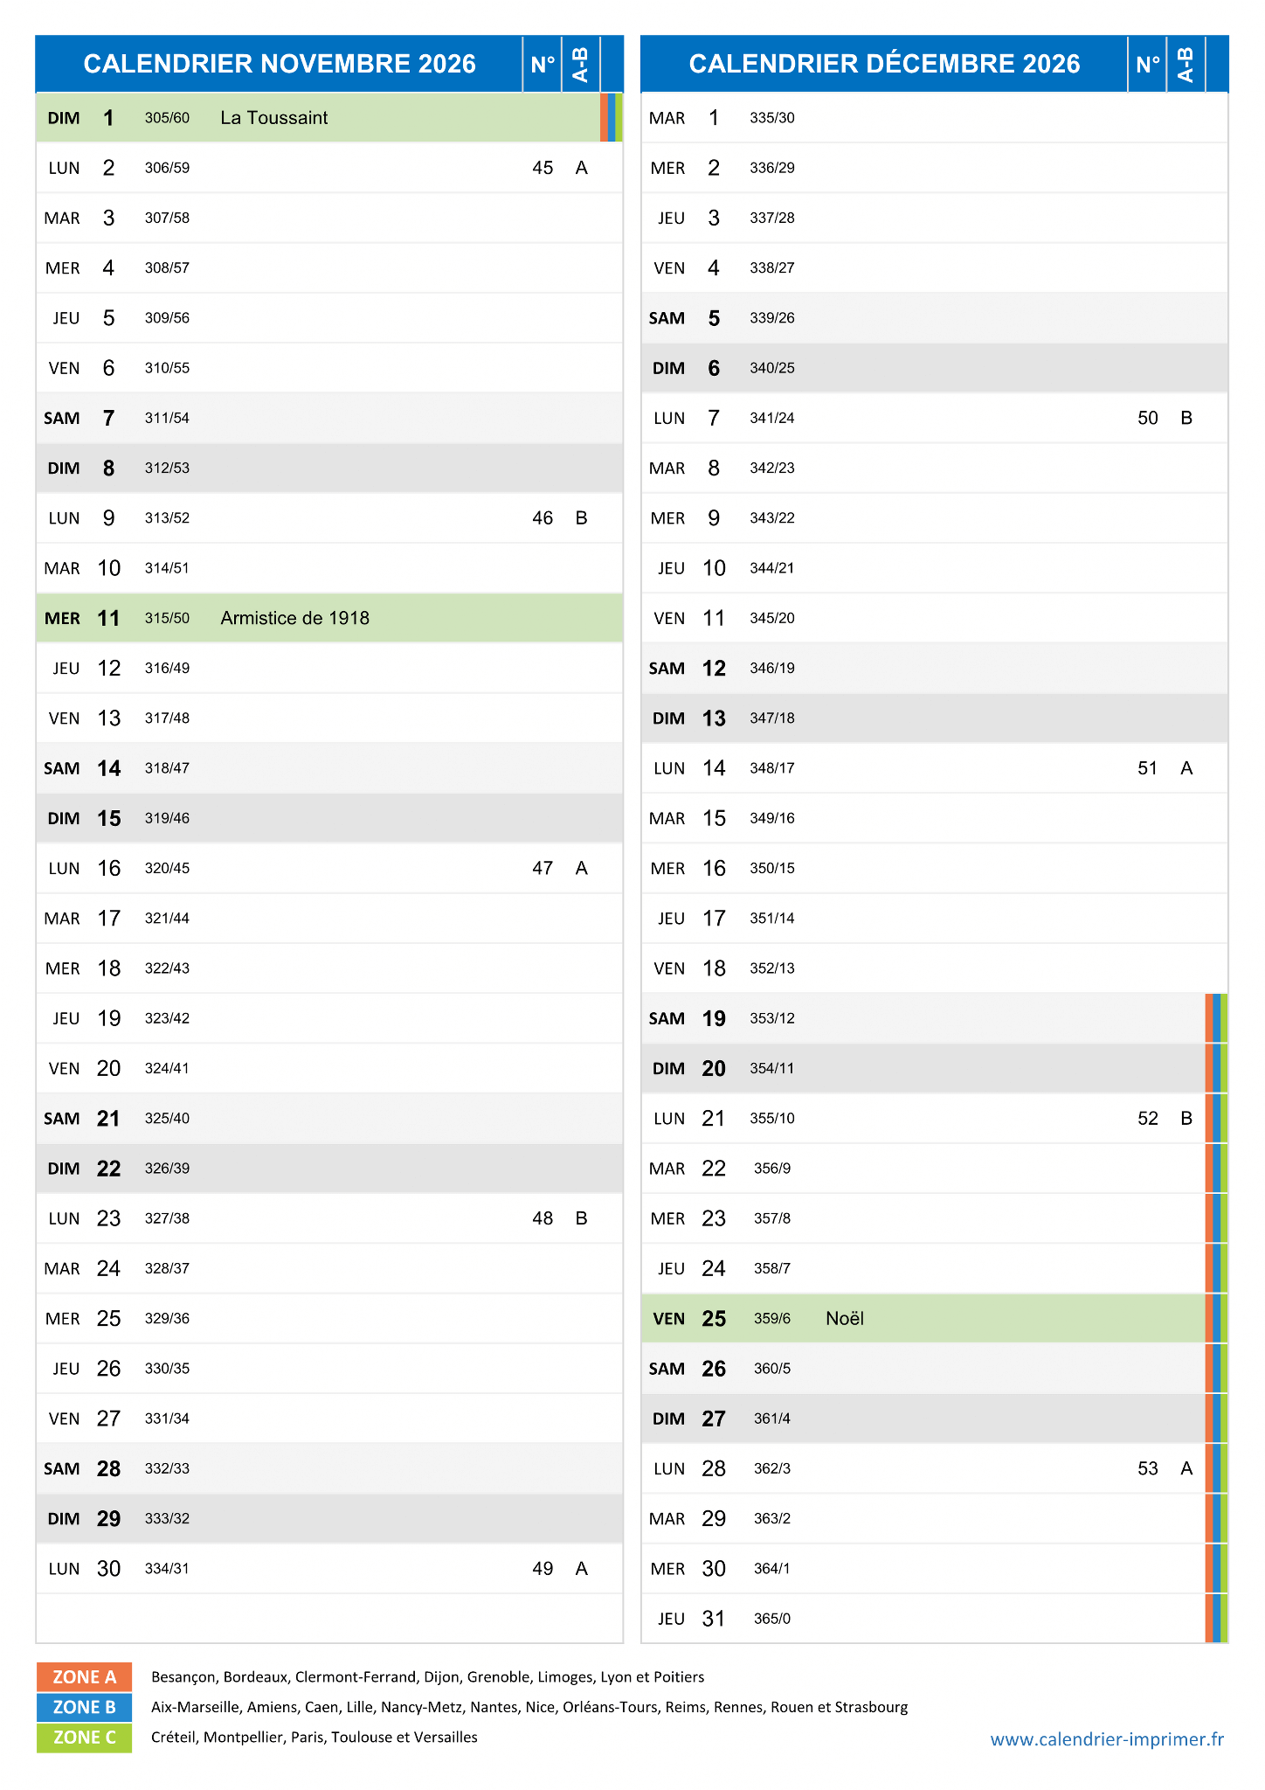
Task: Select the CALENDRIER NOVEMBRE 2026 header
Action: pos(280,64)
